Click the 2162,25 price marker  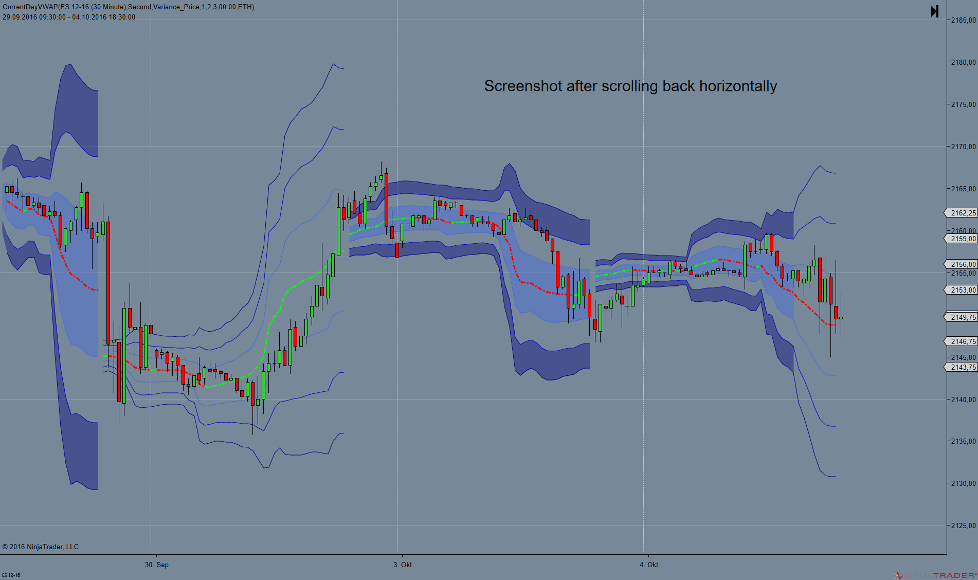tap(961, 213)
